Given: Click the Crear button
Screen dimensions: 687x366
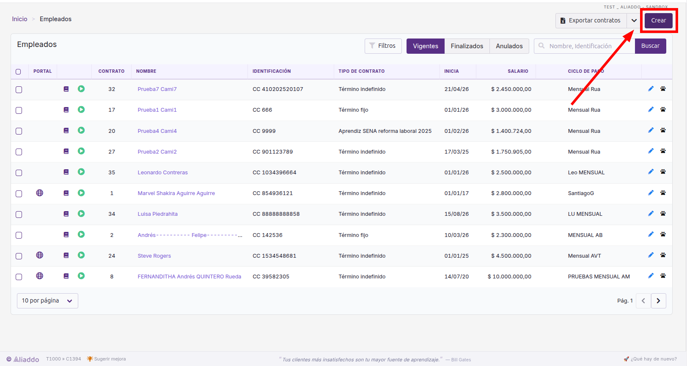Looking at the screenshot, I should pos(659,20).
